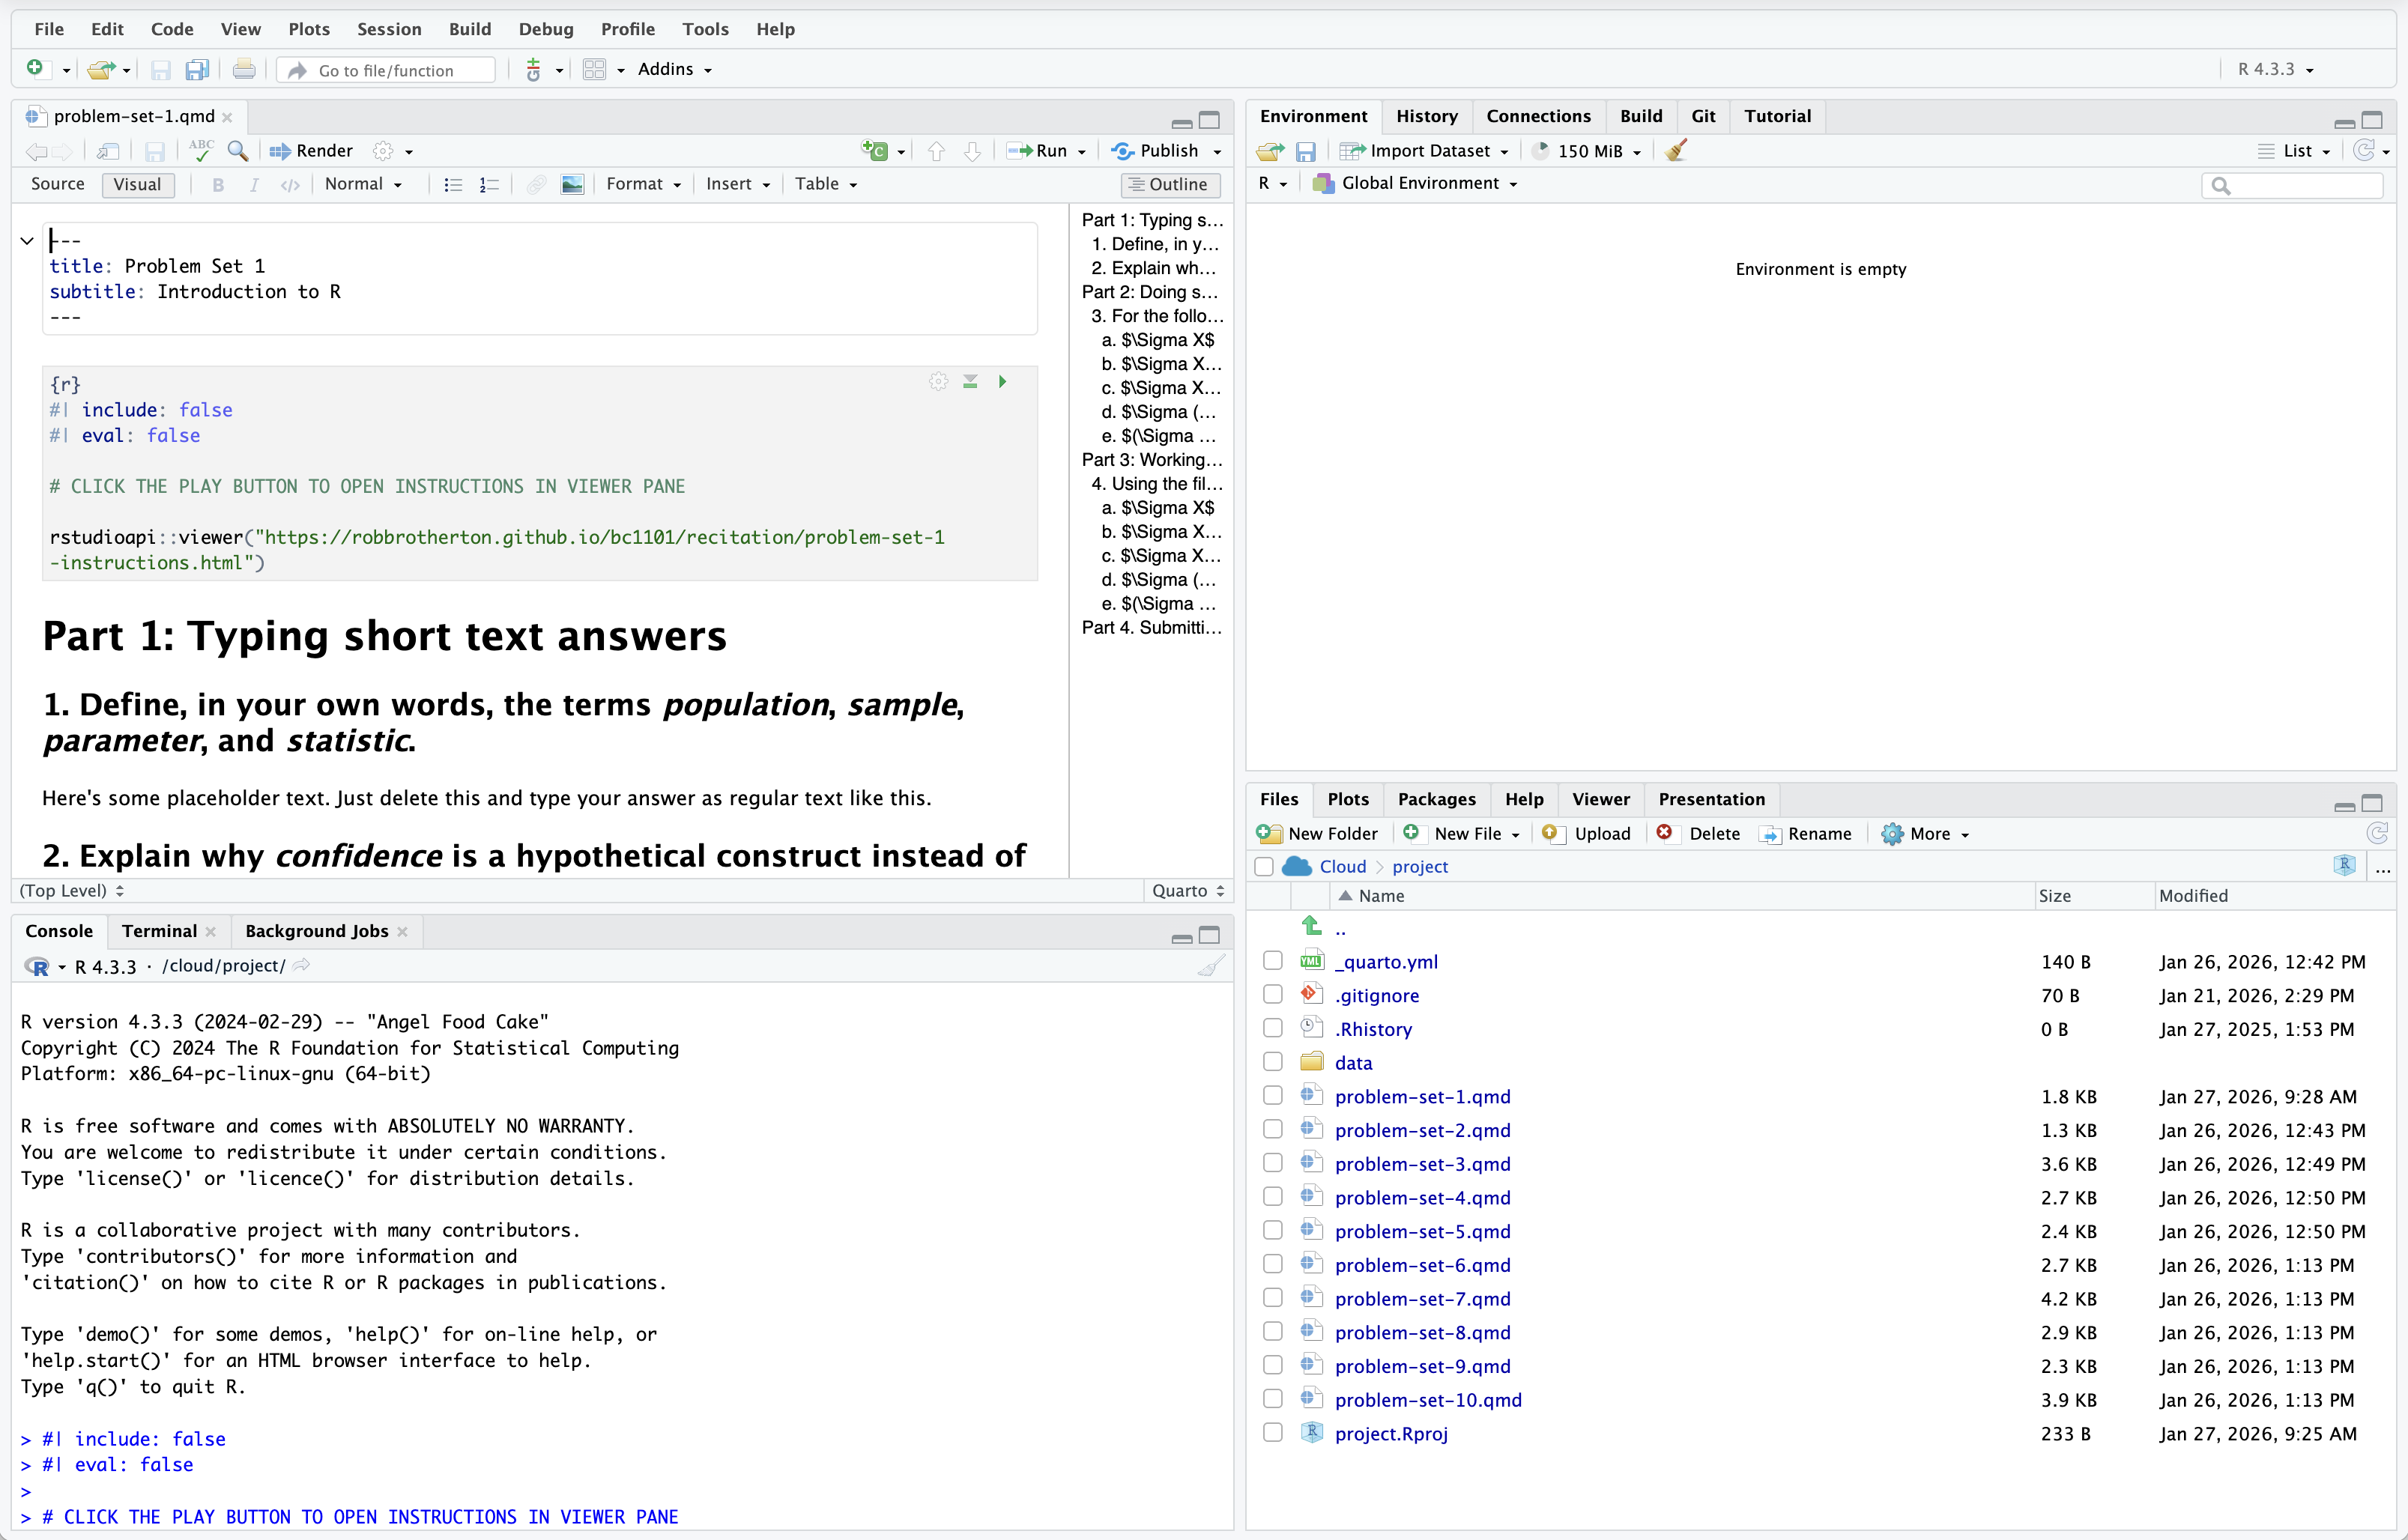This screenshot has width=2408, height=1540.
Task: Click the insert image icon in formatting bar
Action: (x=572, y=184)
